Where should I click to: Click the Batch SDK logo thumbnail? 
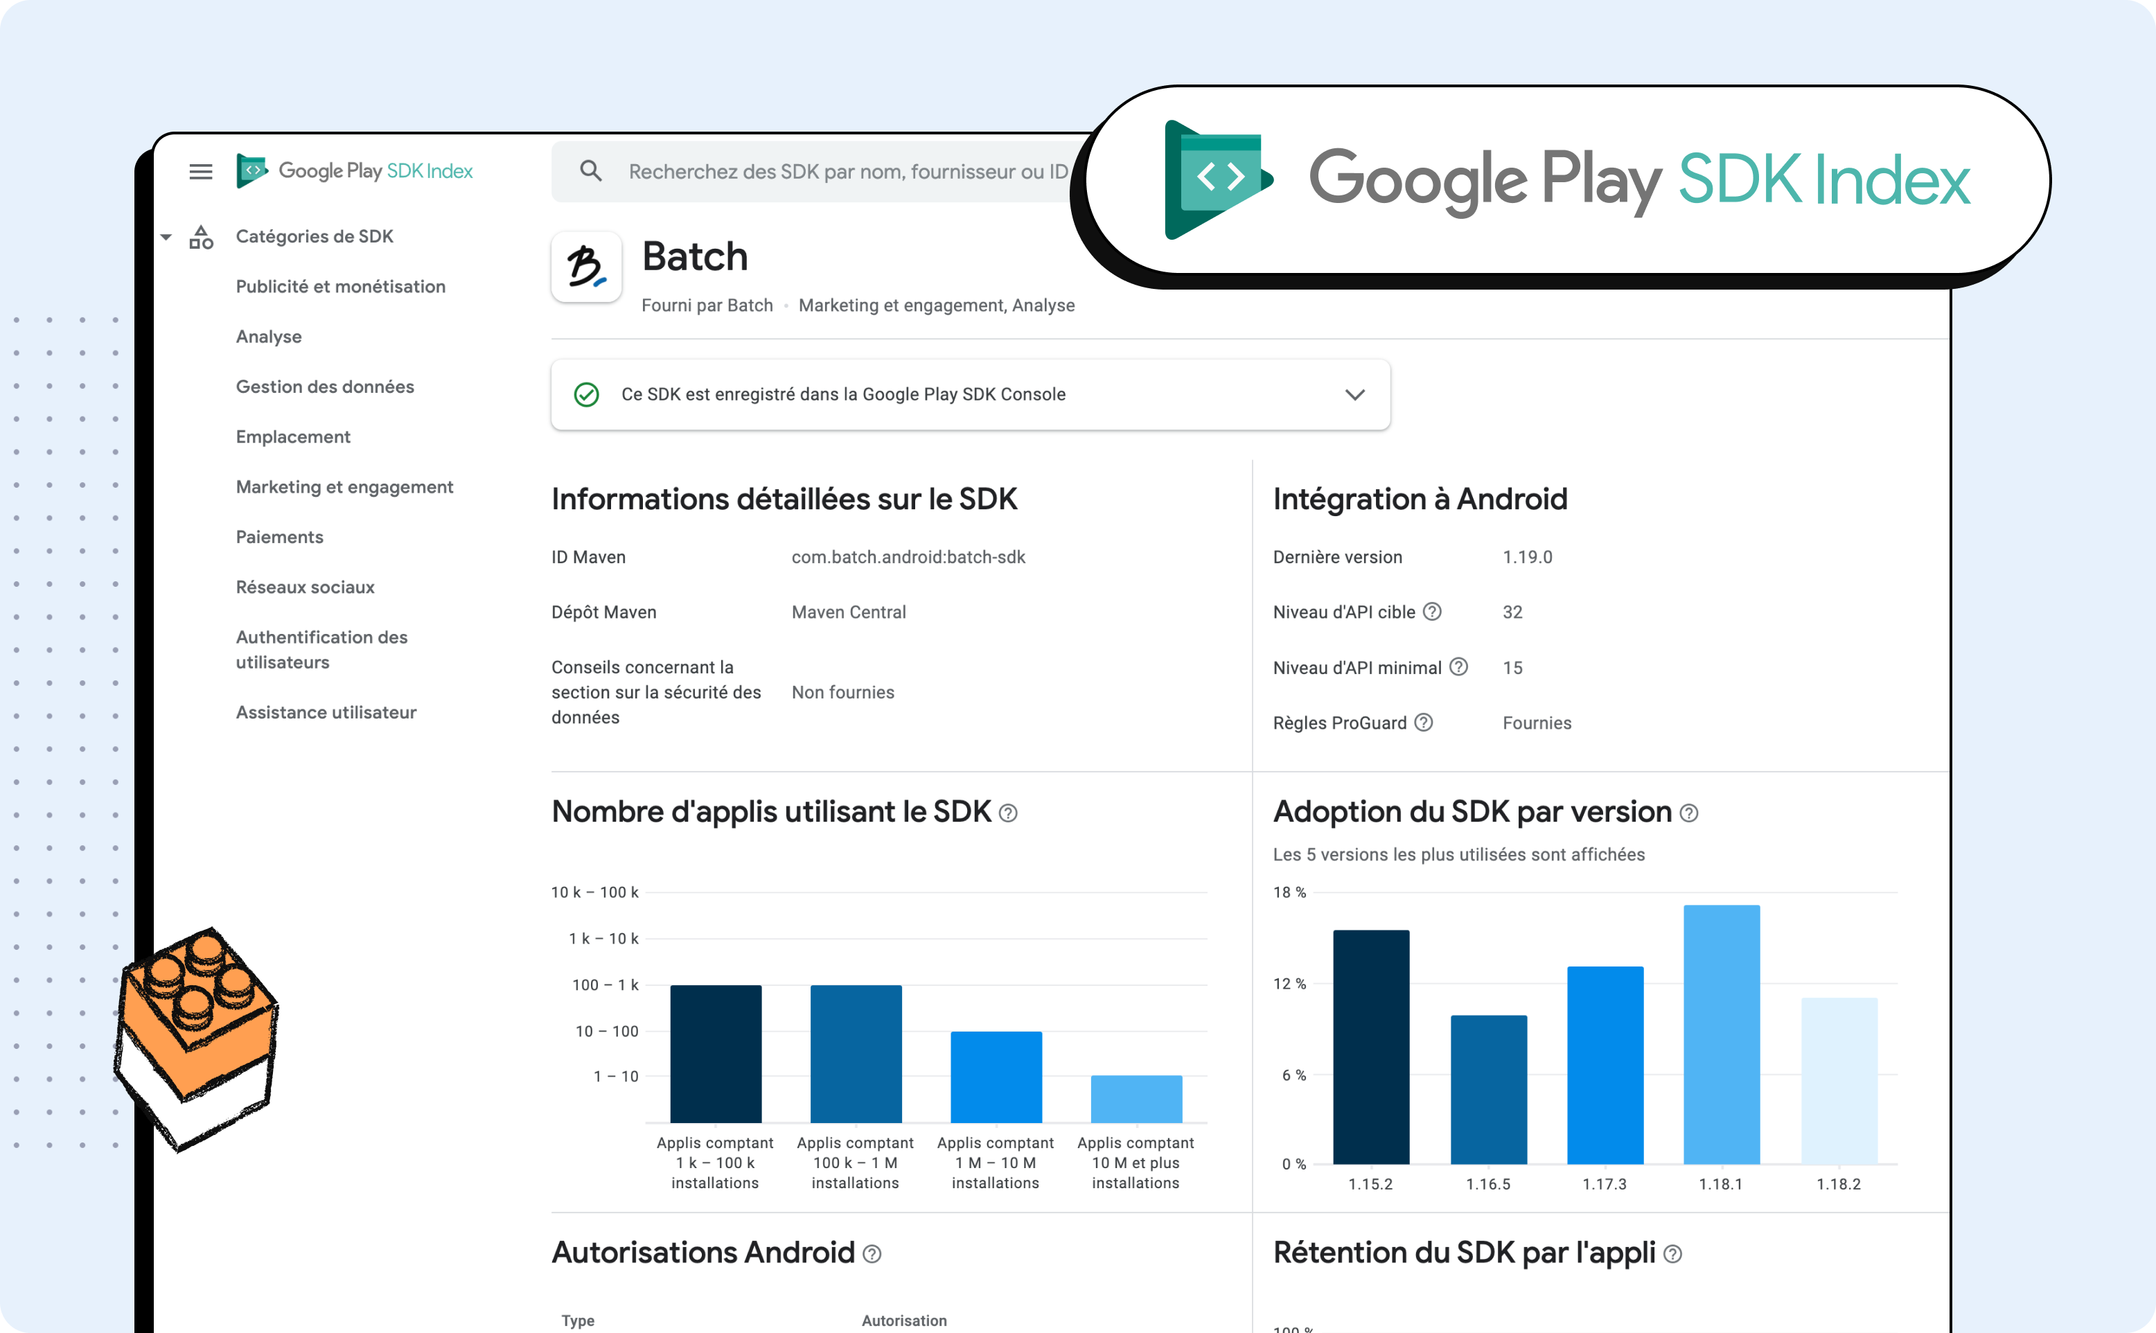point(587,266)
